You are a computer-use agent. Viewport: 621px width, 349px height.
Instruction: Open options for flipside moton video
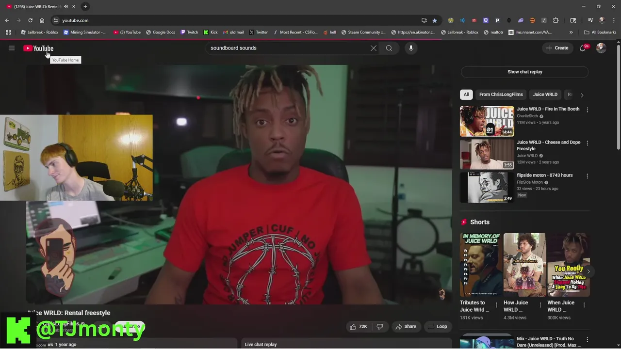pos(587,176)
